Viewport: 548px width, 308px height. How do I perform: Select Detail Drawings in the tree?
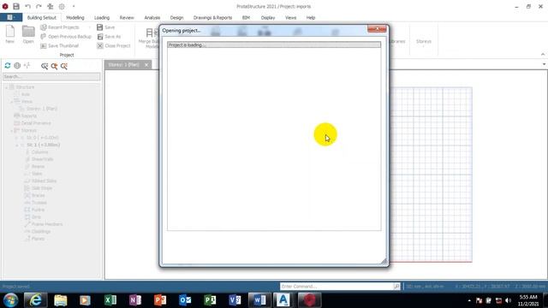point(36,123)
